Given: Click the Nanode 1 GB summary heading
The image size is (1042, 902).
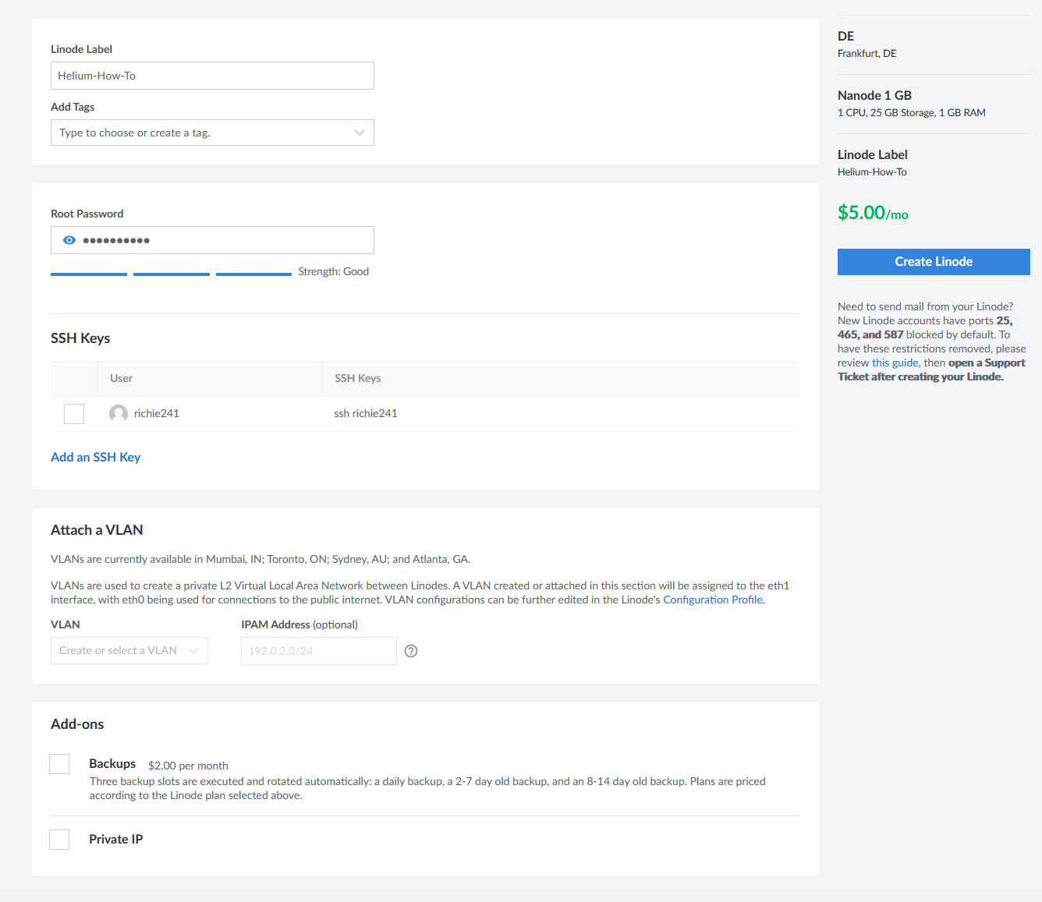Looking at the screenshot, I should point(874,95).
